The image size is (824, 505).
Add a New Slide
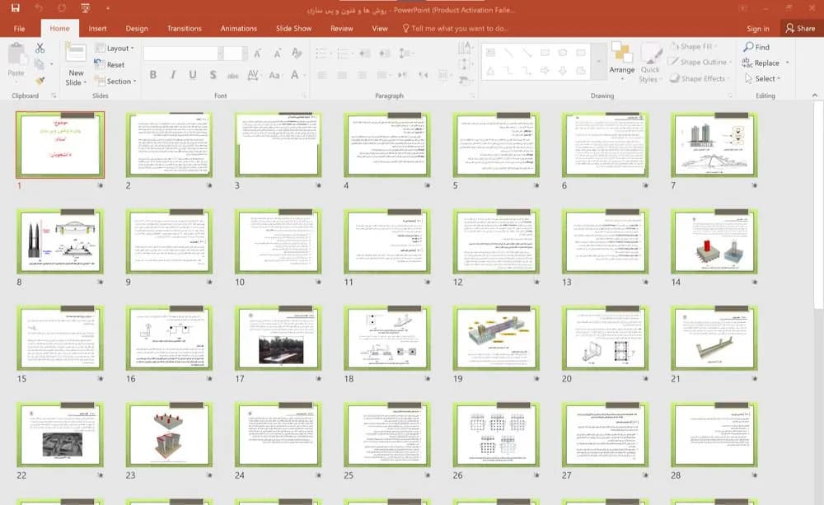[x=76, y=64]
